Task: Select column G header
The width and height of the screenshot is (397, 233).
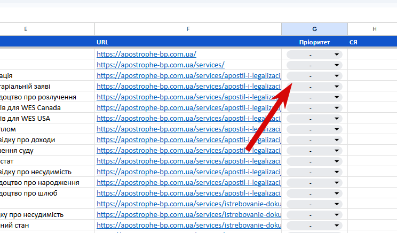Action: [x=314, y=29]
